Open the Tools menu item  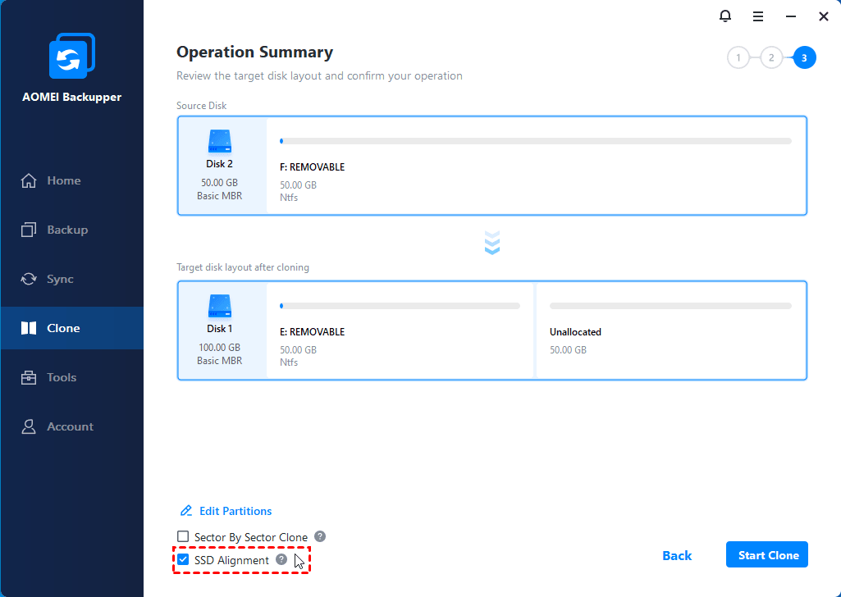72,377
